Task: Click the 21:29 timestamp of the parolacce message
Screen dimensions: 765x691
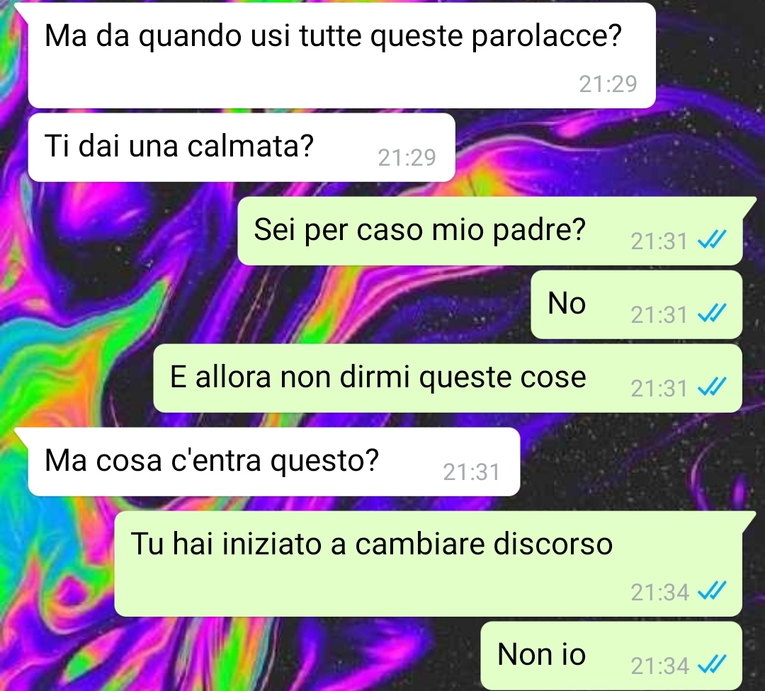Action: pyautogui.click(x=608, y=84)
